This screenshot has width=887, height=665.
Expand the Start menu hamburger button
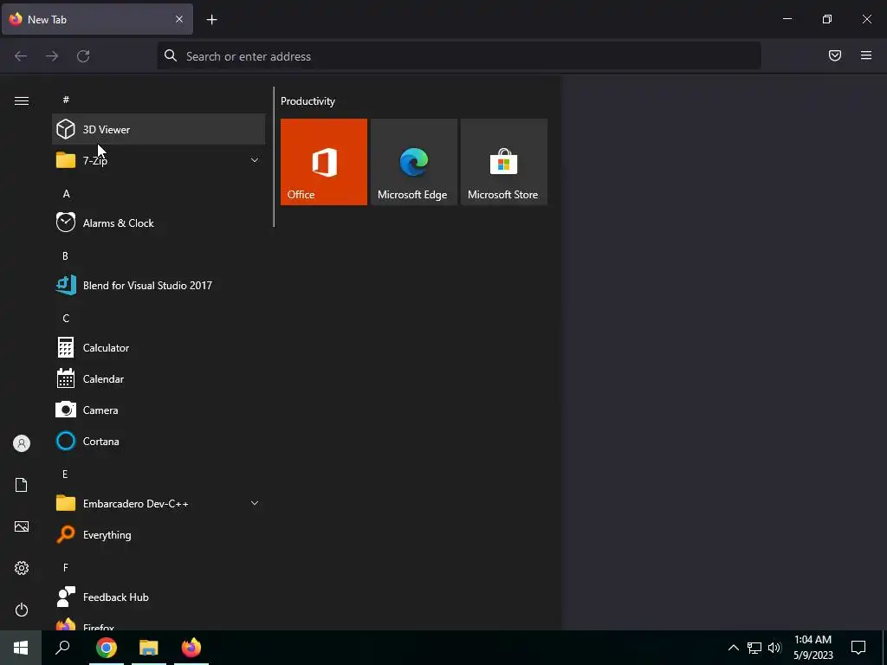pos(22,100)
